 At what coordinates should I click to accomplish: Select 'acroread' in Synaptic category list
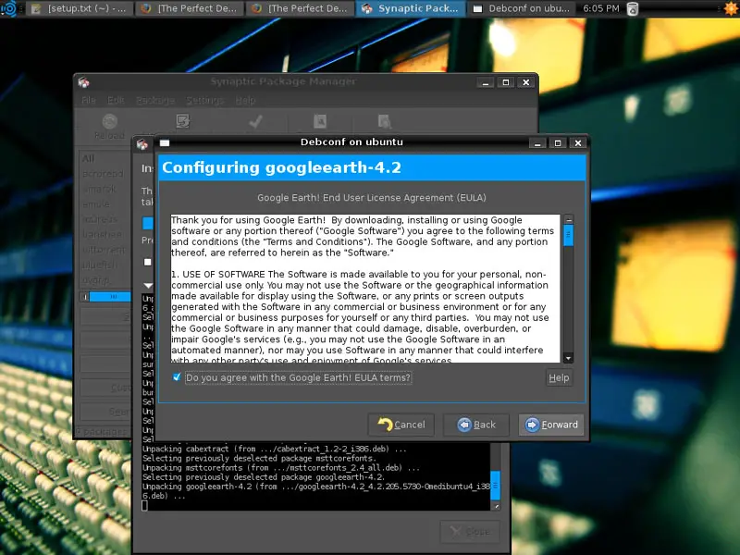click(103, 174)
